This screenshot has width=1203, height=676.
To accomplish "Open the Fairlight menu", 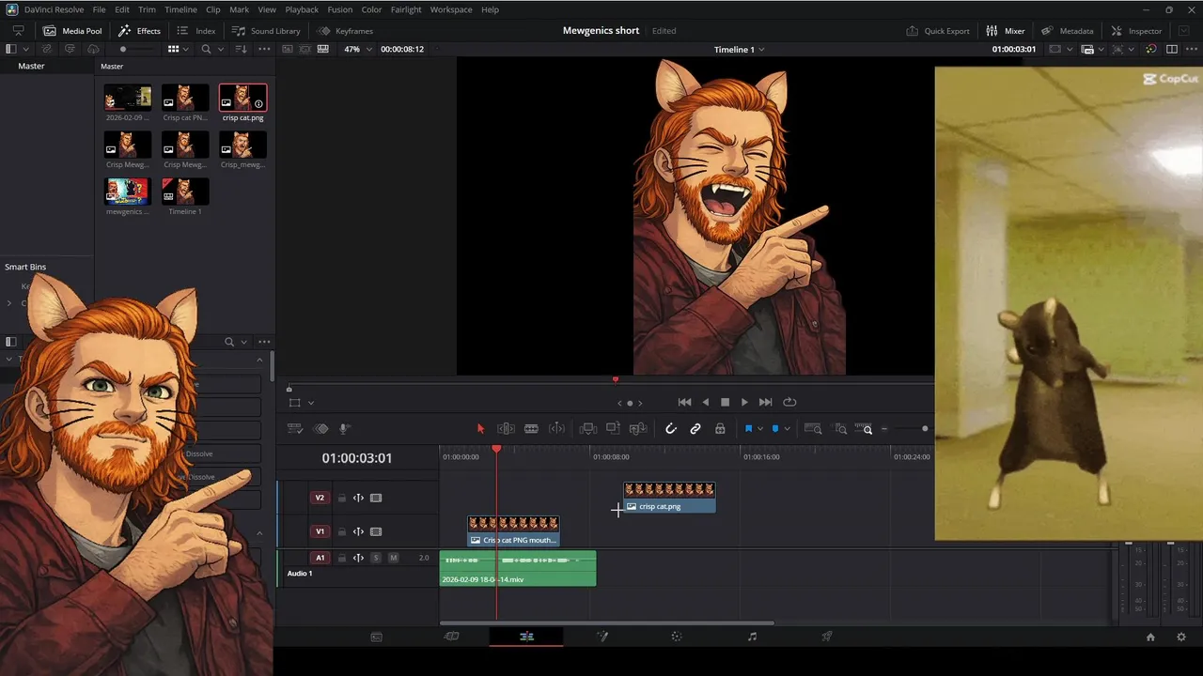I will pyautogui.click(x=406, y=9).
